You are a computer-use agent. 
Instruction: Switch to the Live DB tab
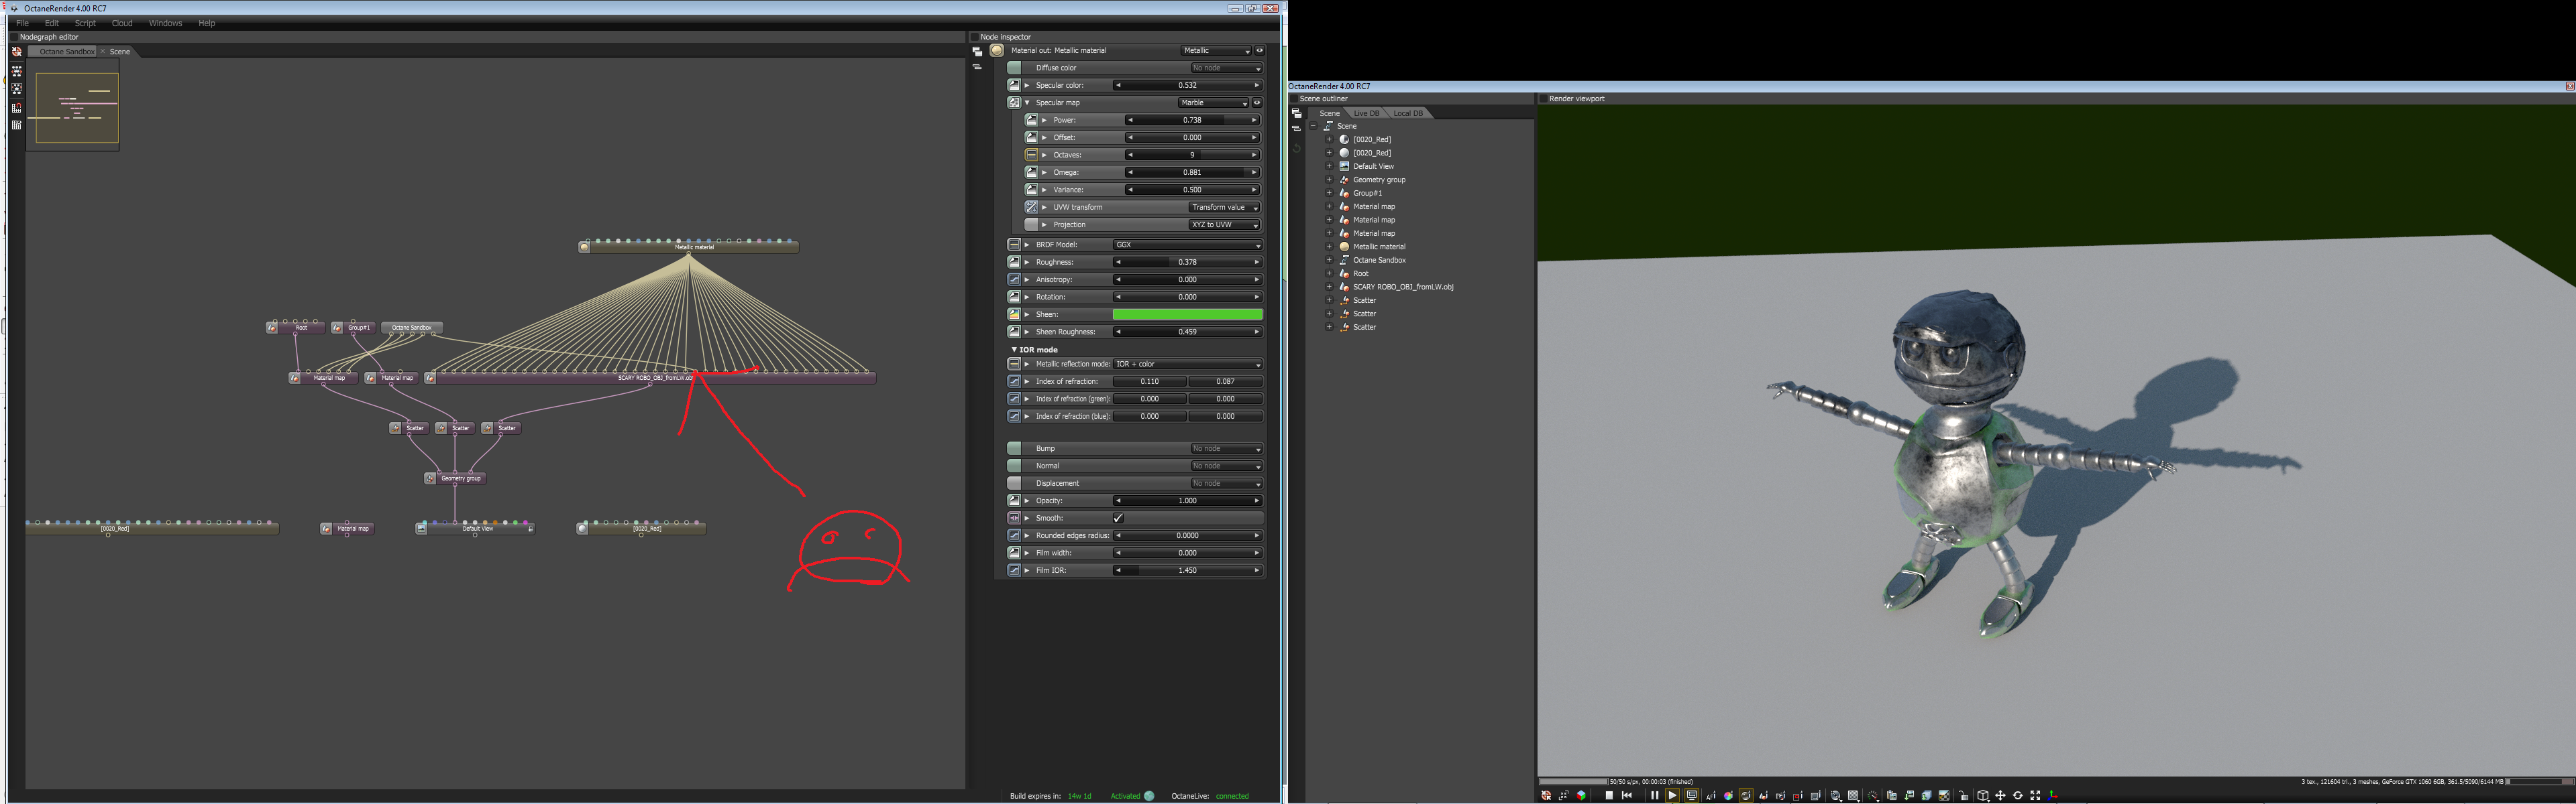coord(1366,113)
